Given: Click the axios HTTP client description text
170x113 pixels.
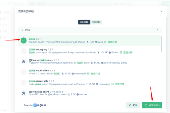Looking at the screenshot, I should [57, 42].
